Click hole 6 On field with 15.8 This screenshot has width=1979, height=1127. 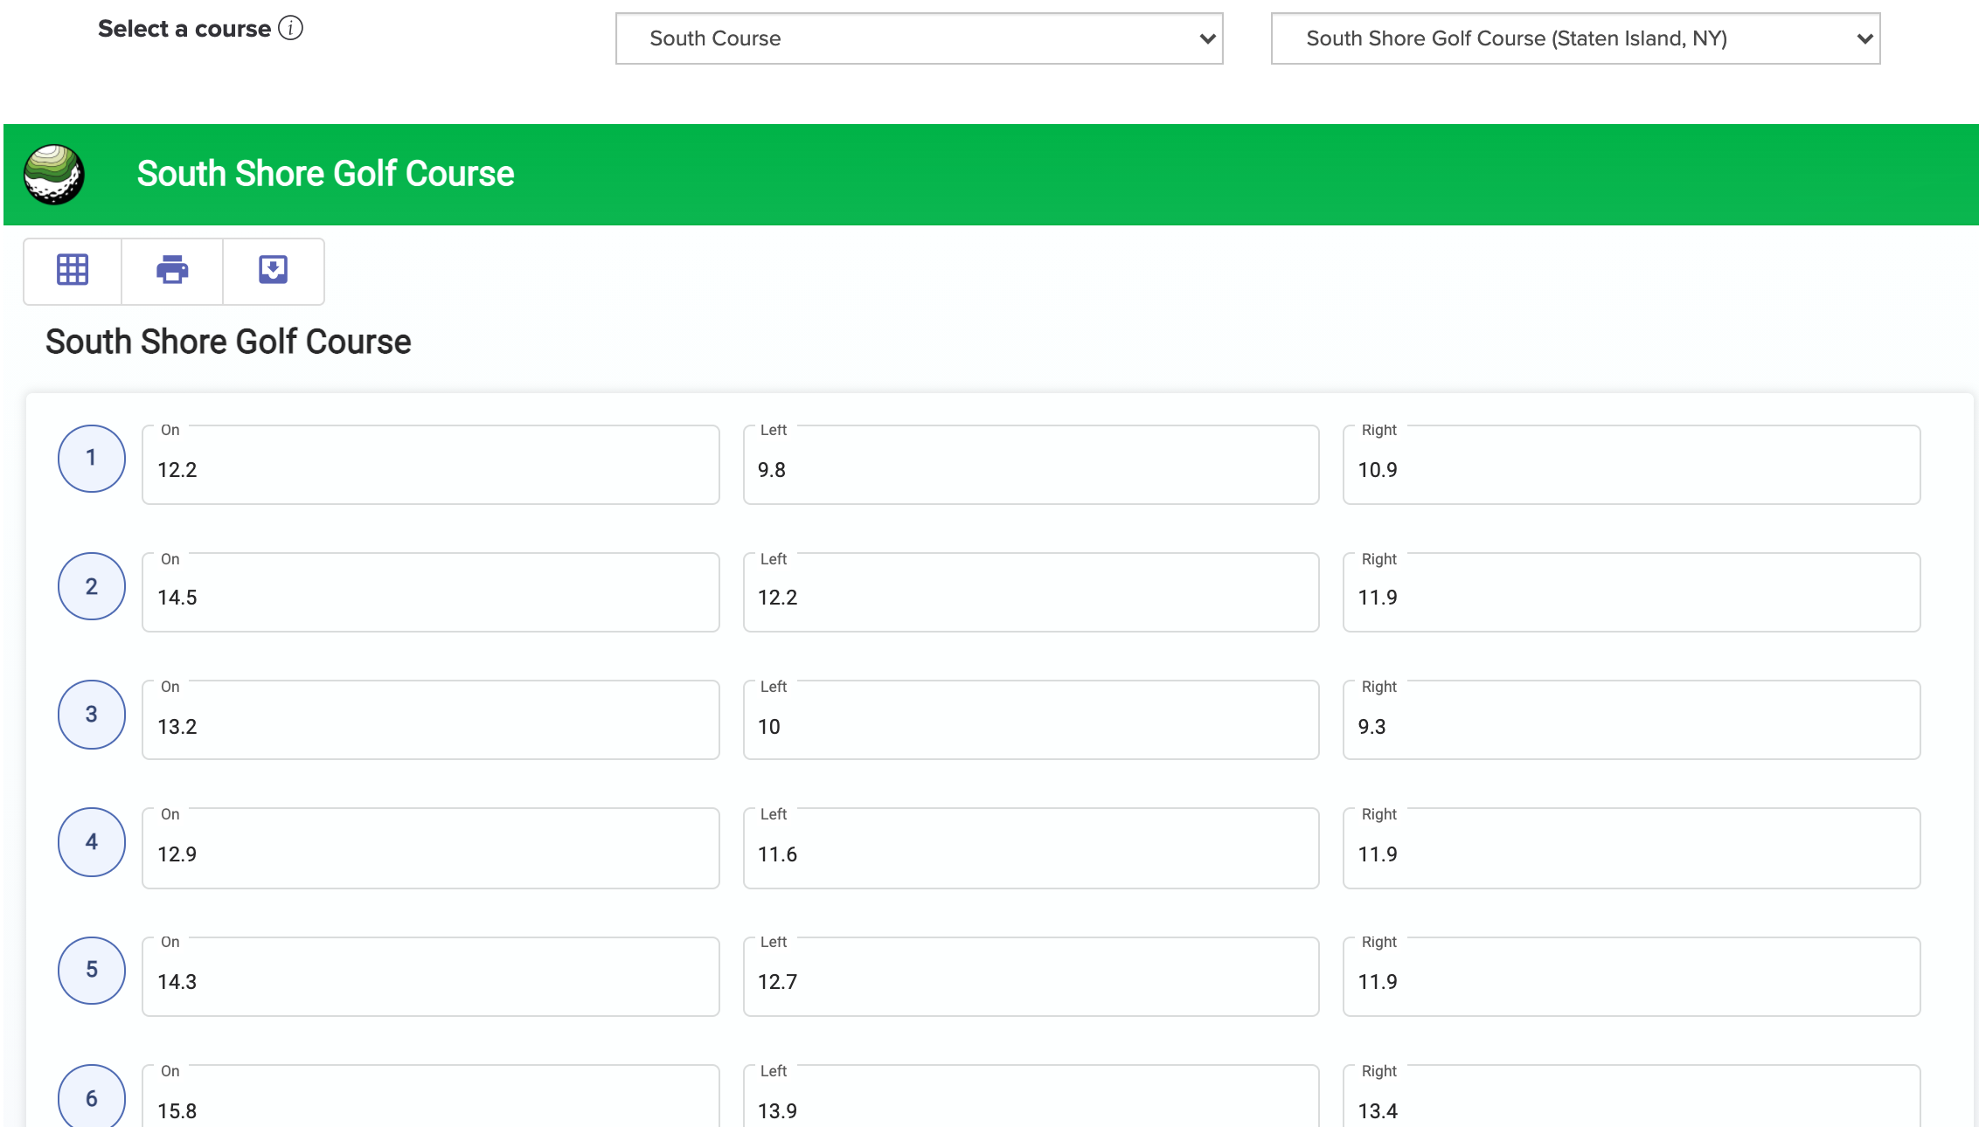pyautogui.click(x=431, y=1096)
